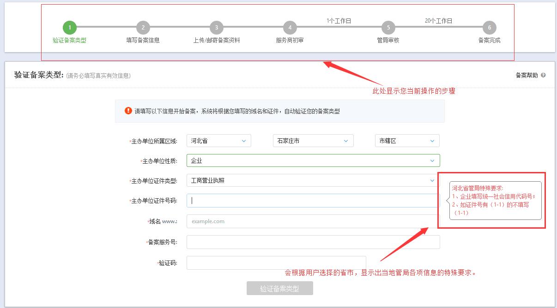Viewport: 557px width, 308px height.
Task: Open the 市辖区 district dropdown
Action: 407,141
